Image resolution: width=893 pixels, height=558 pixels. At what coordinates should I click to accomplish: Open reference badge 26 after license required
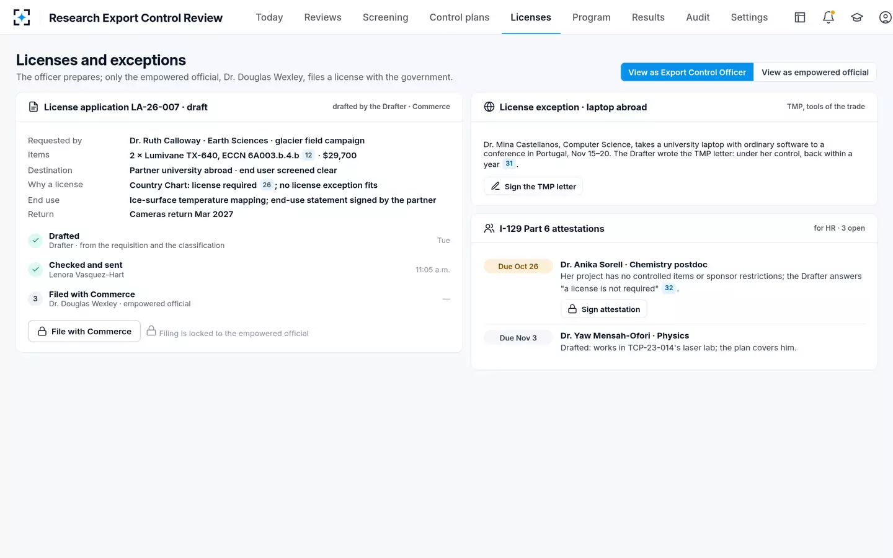[267, 185]
